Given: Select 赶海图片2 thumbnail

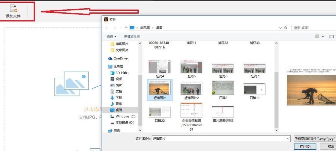Looking at the screenshot, I should point(191,88).
